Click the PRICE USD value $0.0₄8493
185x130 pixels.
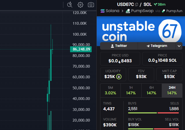pos(120,61)
